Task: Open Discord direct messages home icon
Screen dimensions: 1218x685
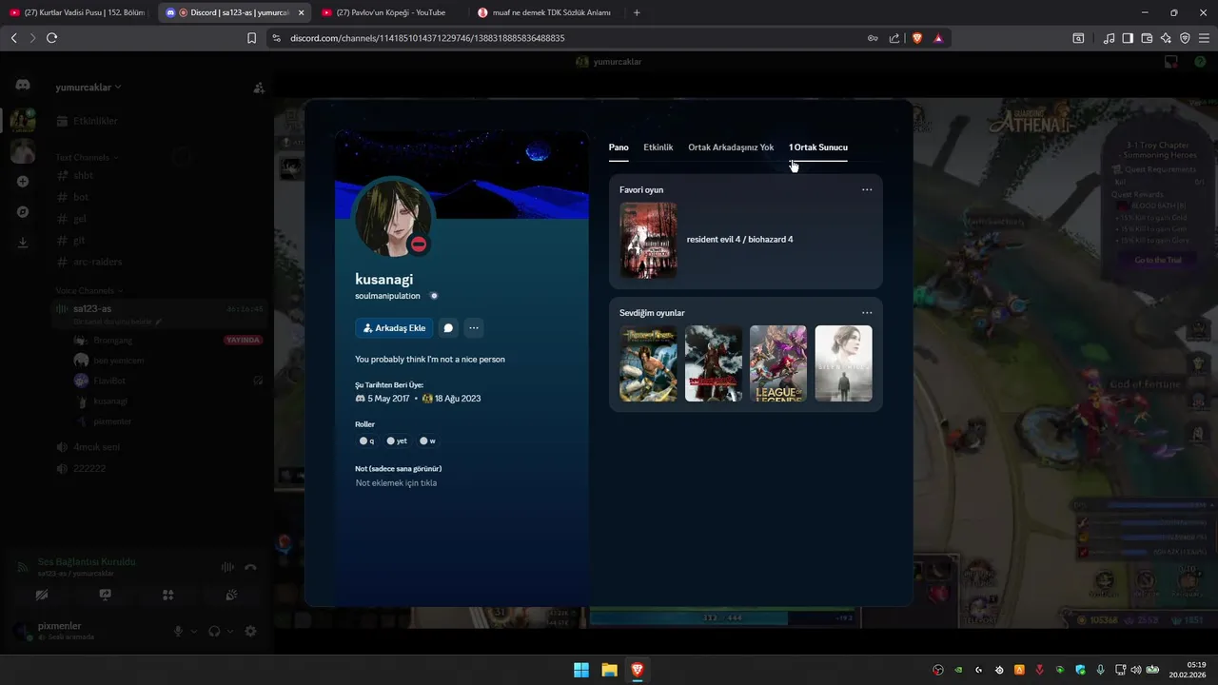Action: (x=23, y=86)
